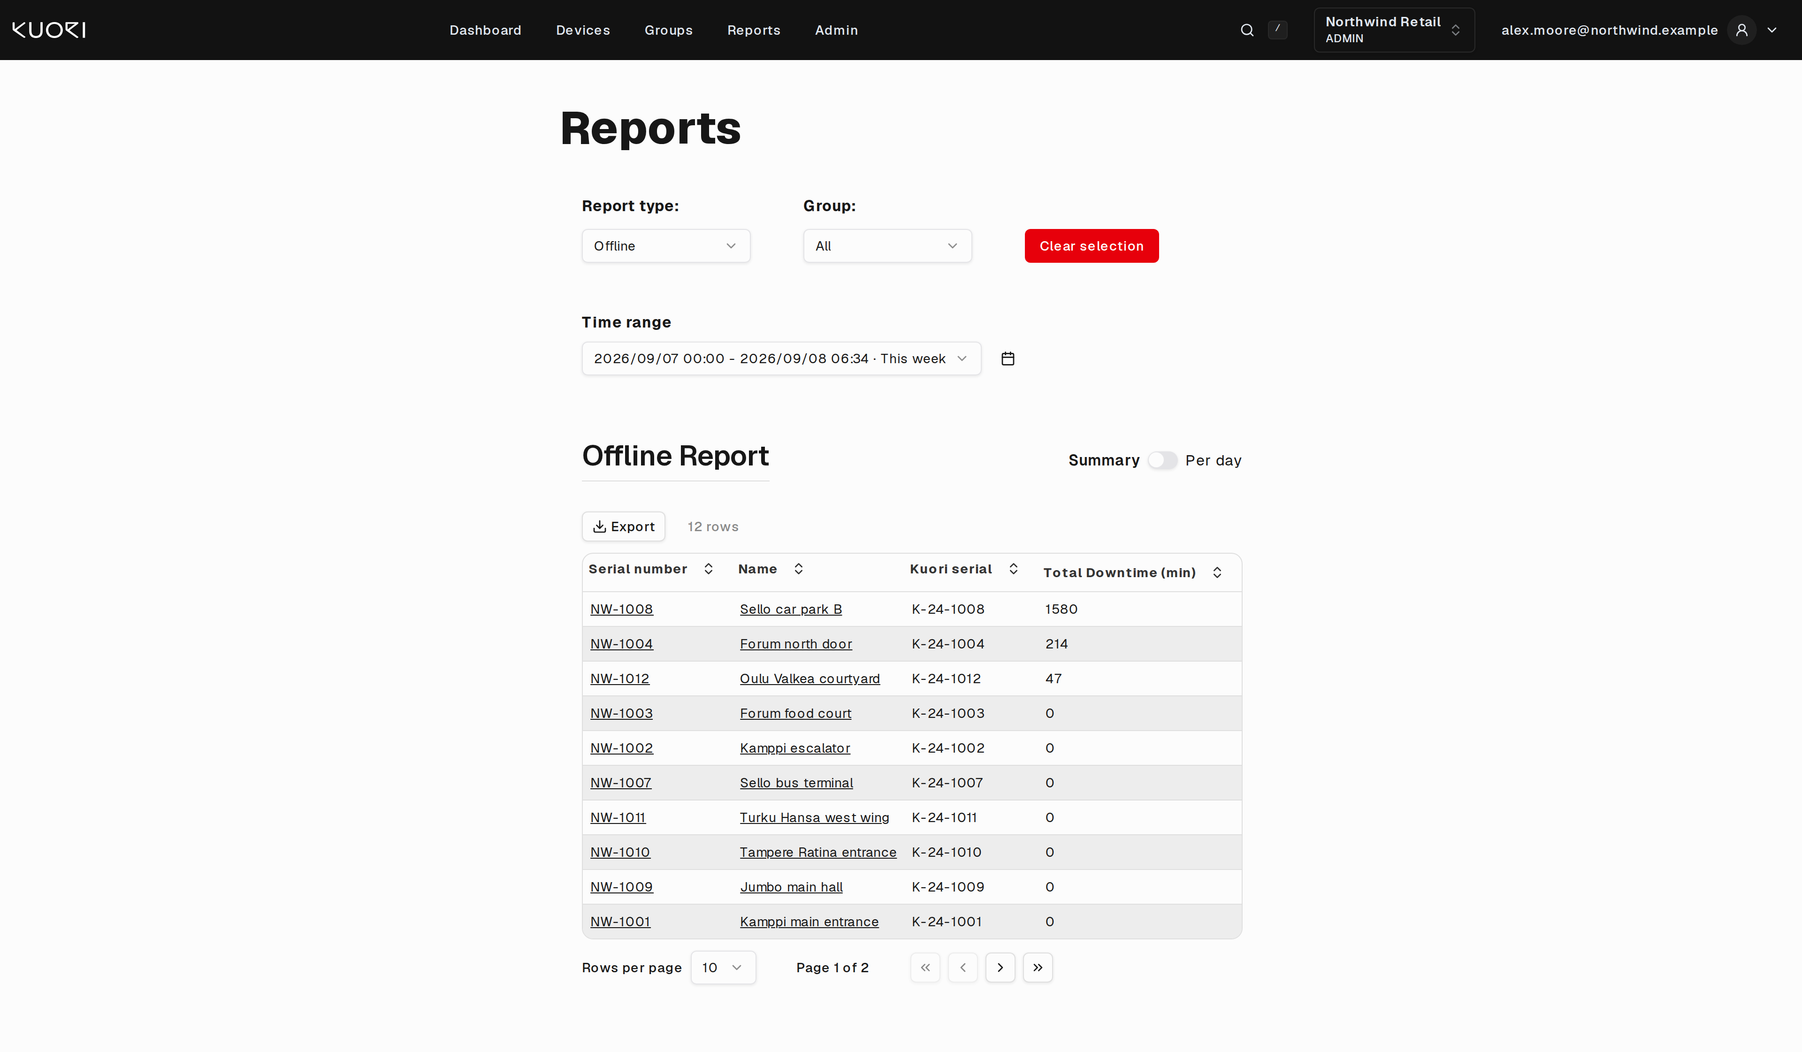Go to the first page
This screenshot has height=1052, width=1802.
point(925,968)
